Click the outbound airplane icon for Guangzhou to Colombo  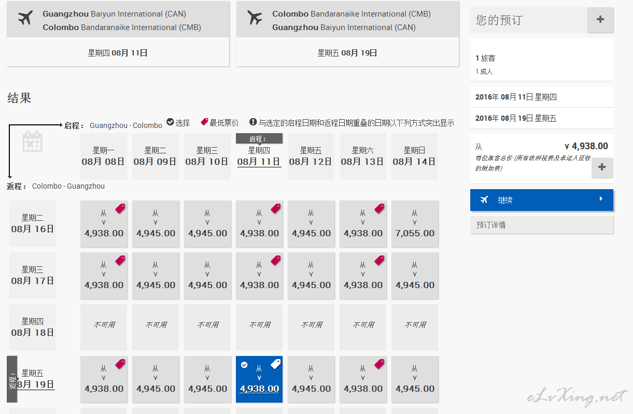click(25, 18)
